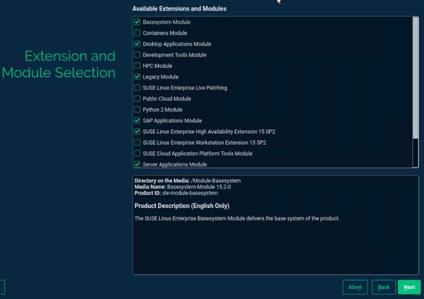The width and height of the screenshot is (424, 299).
Task: Click the scrollbar track below the thumb
Action: (x=415, y=153)
